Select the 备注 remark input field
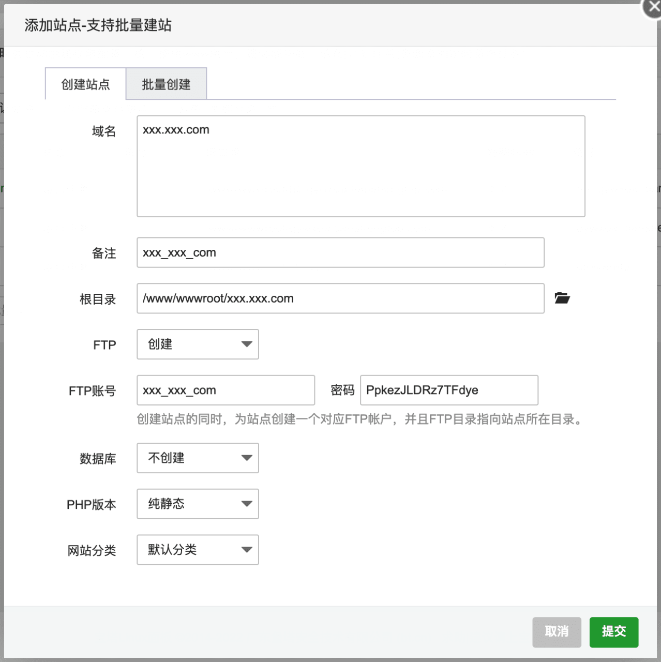Viewport: 661px width, 662px height. tap(340, 252)
